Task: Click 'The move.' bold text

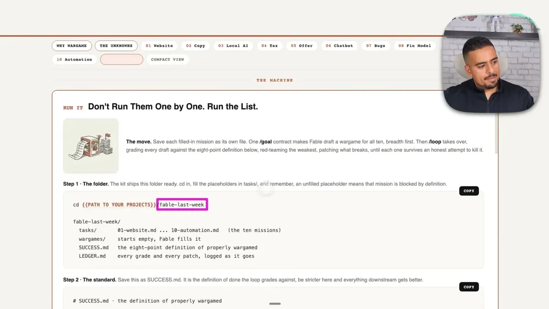Action: [x=139, y=142]
